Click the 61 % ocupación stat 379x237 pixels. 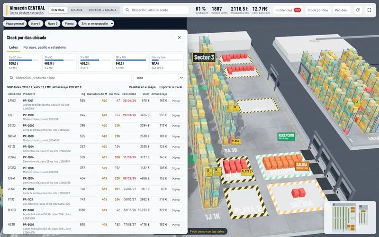[201, 10]
